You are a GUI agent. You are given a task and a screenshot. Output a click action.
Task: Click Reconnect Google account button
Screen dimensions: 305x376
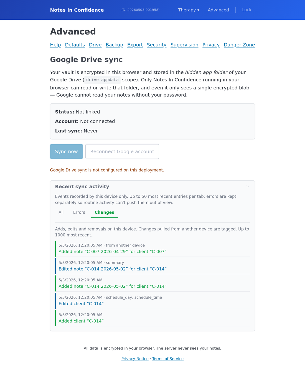tap(122, 151)
